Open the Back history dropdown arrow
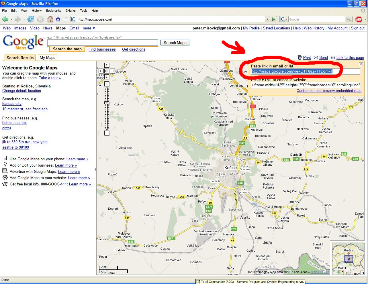Viewport: 368px width, 284px height. tap(11, 19)
